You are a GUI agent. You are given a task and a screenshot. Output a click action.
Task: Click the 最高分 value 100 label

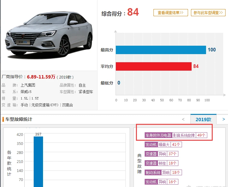[x=212, y=50]
